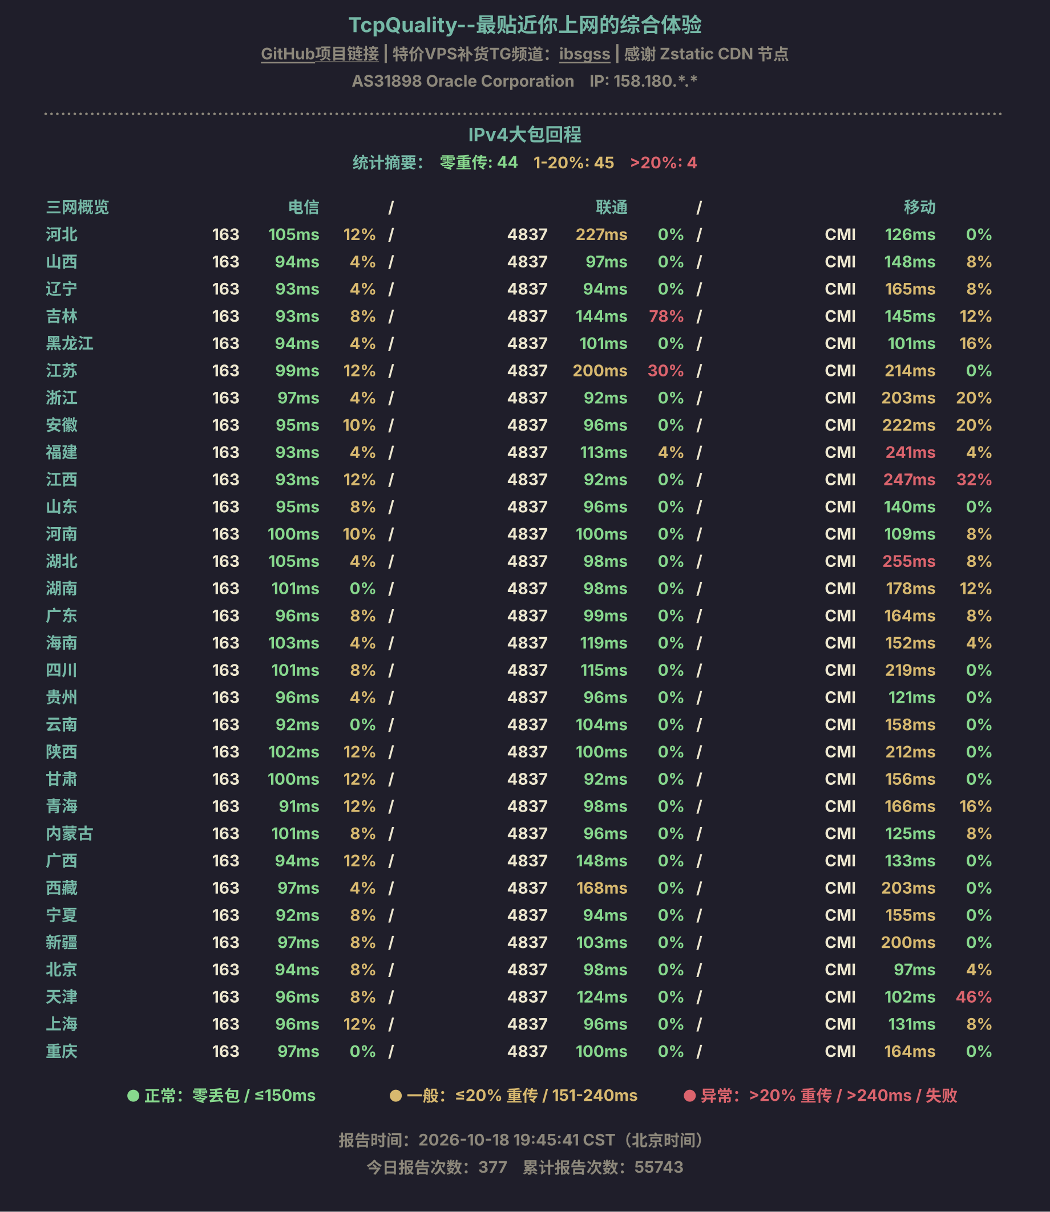Image resolution: width=1050 pixels, height=1212 pixels.
Task: Click the 97ms CMI value in 北京 row
Action: coord(915,970)
